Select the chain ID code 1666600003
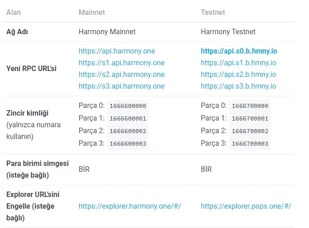The height and width of the screenshot is (228, 309). [x=128, y=144]
